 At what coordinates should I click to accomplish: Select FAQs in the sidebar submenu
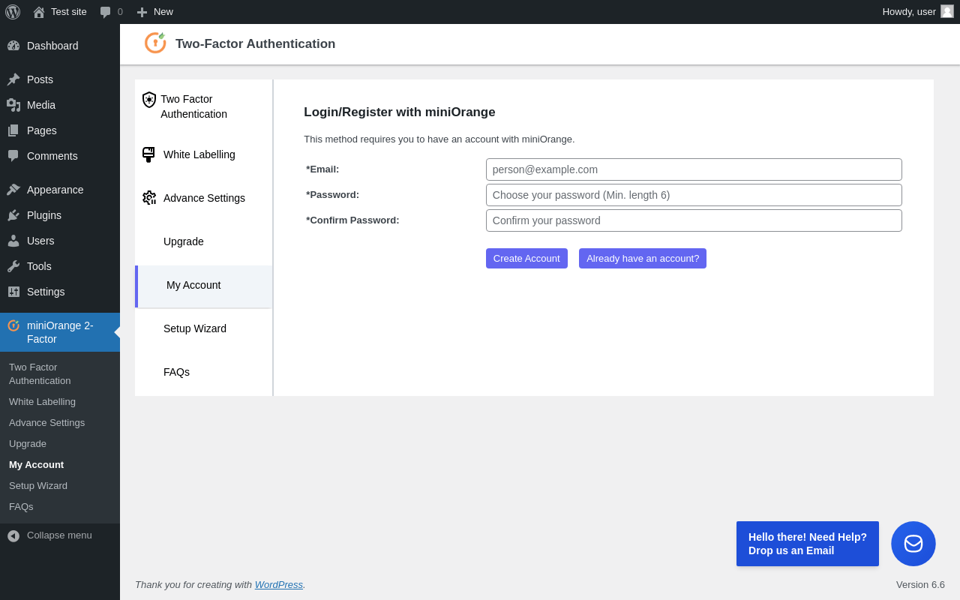click(x=21, y=507)
